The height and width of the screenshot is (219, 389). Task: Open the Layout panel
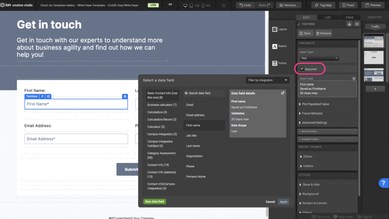(x=279, y=29)
